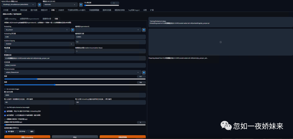Open the 附加功能 tab
Viewport: 293px width, 139px height.
(24, 10)
